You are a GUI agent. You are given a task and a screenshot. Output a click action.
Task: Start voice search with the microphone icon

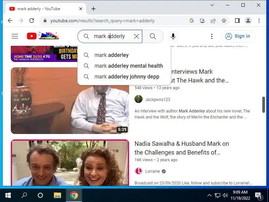[173, 36]
